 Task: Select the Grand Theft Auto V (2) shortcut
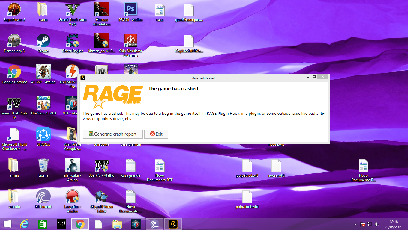point(72,15)
